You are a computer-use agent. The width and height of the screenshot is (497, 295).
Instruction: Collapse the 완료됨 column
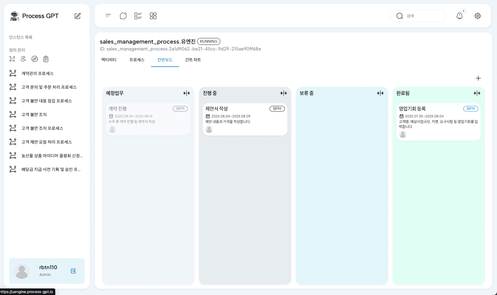tap(477, 93)
